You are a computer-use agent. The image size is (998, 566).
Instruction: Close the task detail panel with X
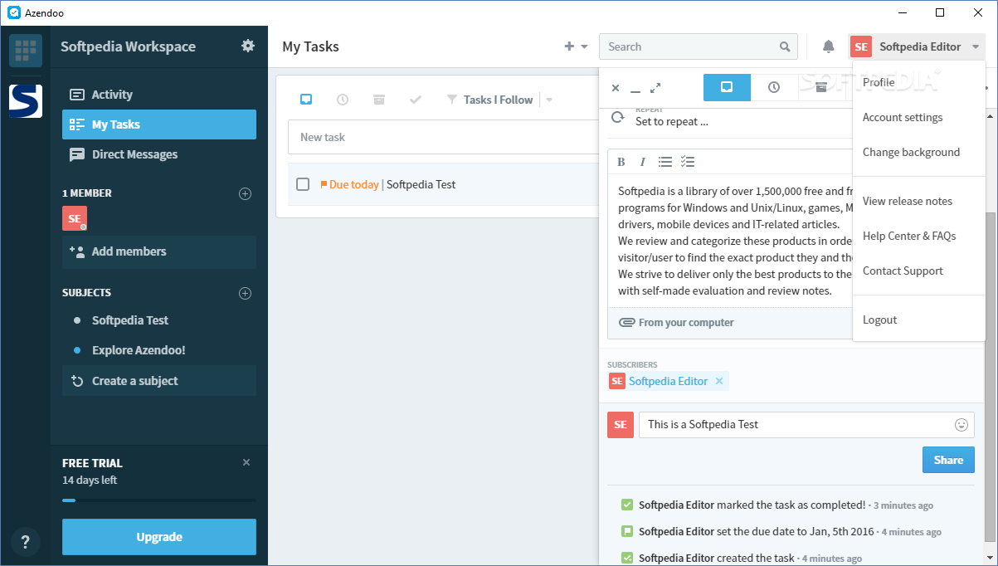tap(616, 88)
